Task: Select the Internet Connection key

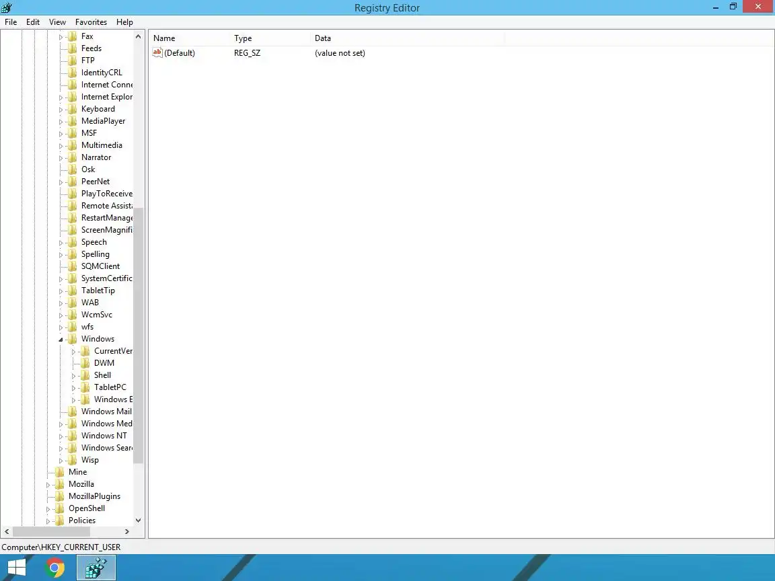Action: pos(107,85)
